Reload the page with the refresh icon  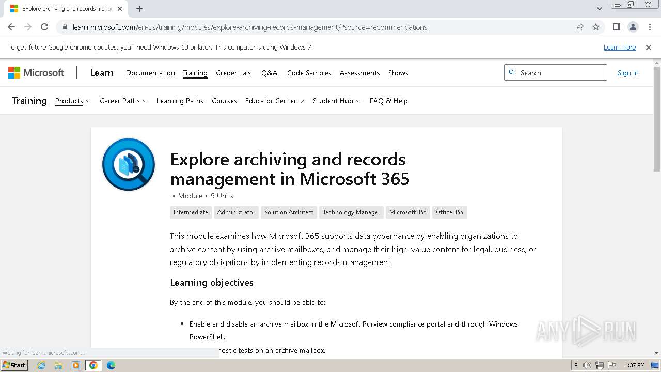point(44,27)
